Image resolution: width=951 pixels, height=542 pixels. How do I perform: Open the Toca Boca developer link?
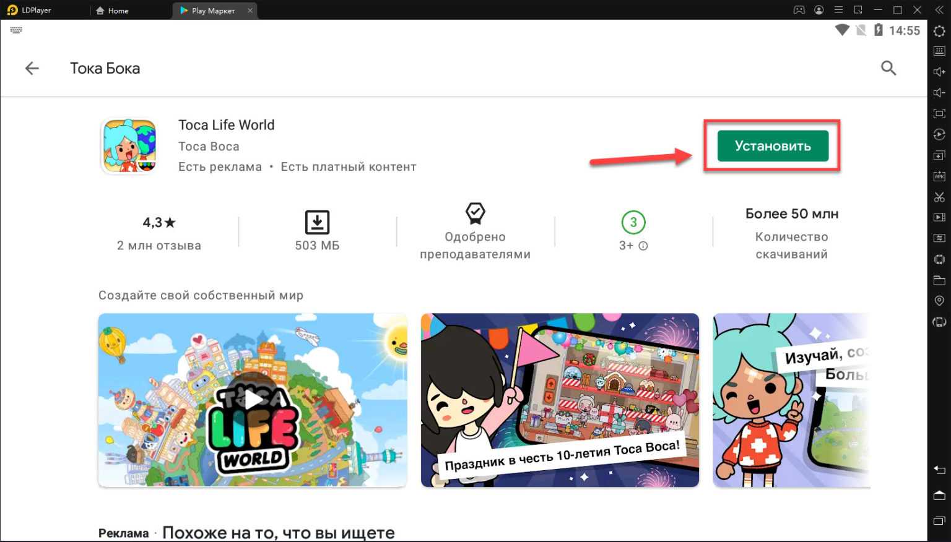click(x=209, y=147)
